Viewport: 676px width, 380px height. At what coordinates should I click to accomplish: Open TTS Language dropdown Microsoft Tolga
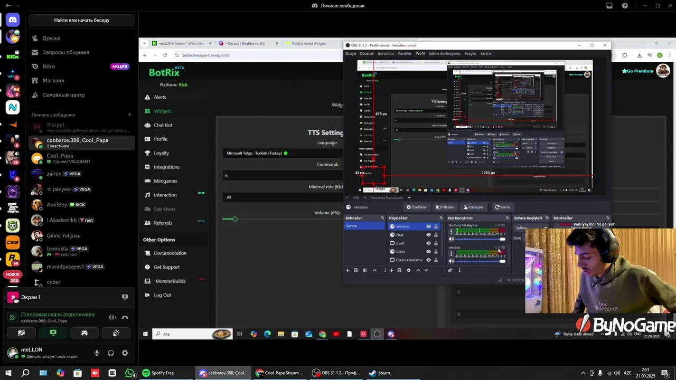(x=283, y=153)
